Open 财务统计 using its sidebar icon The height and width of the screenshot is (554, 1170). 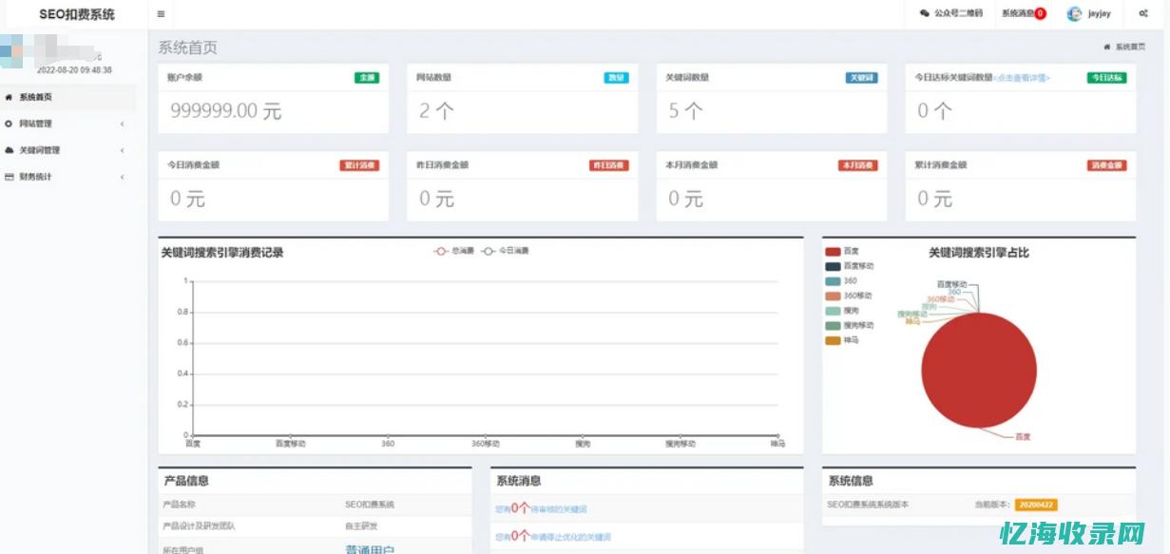(x=10, y=176)
